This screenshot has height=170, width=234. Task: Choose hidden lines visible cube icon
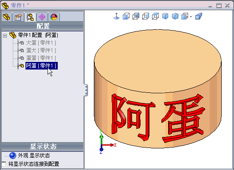coord(136,16)
